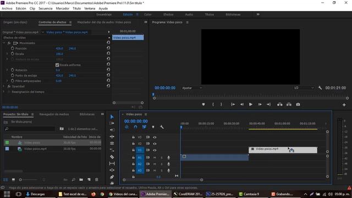Select the Rate Stretch tool

pyautogui.click(x=112, y=143)
